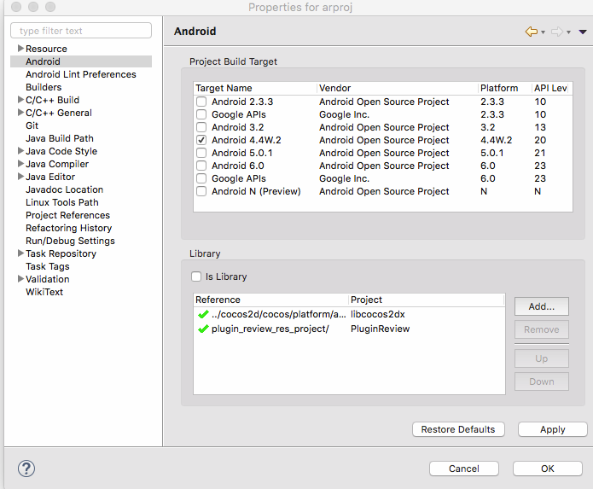Click the type filter text field

pos(81,31)
